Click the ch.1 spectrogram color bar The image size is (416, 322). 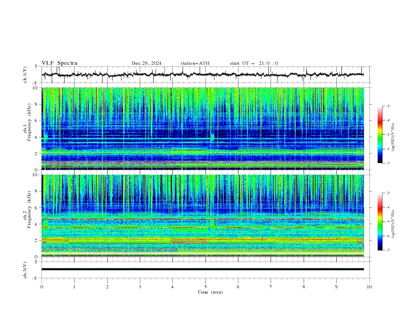380,135
